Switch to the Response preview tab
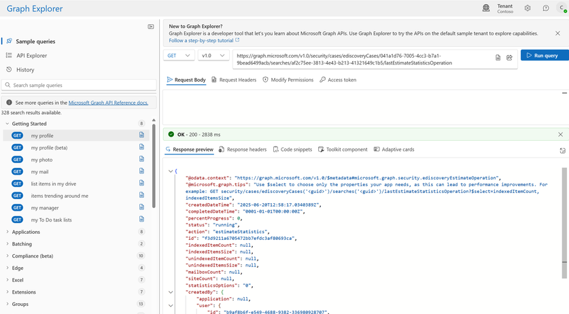 pyautogui.click(x=189, y=150)
